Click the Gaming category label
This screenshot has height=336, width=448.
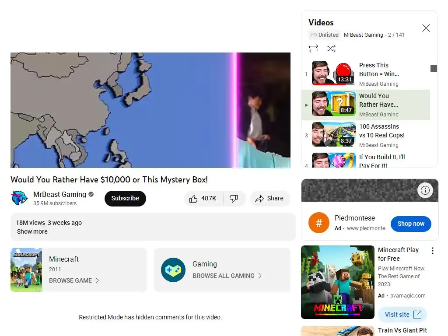click(205, 264)
